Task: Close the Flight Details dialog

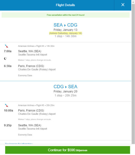Action: 123,5
